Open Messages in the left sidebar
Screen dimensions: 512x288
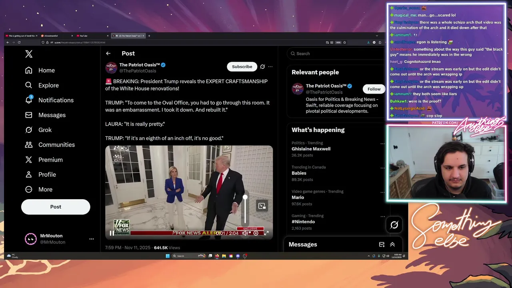tap(45, 115)
